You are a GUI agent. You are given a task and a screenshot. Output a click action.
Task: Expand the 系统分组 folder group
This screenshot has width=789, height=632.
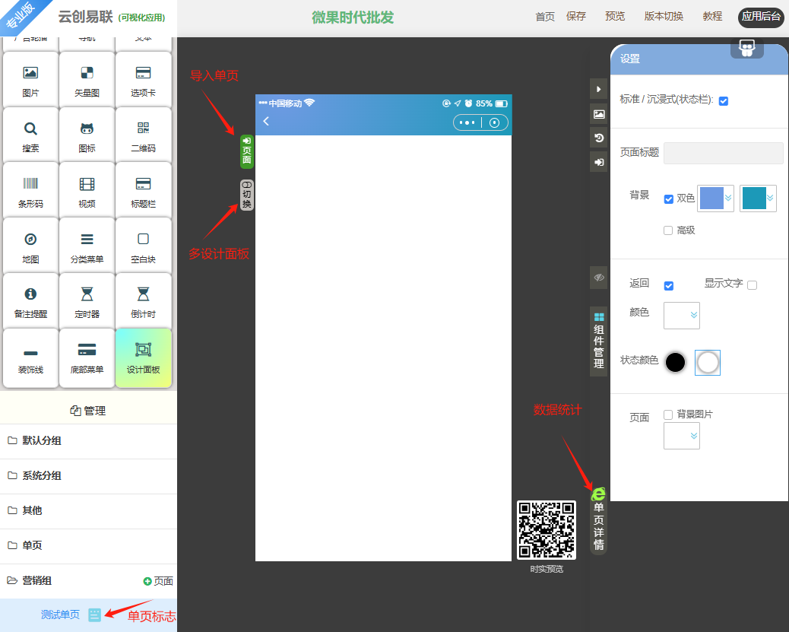42,476
